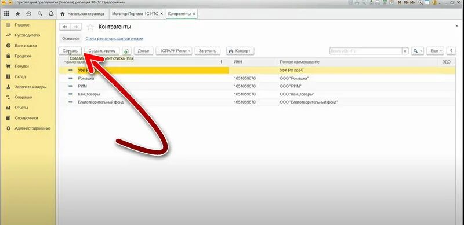Close the Контрагенты form with right-side x
The height and width of the screenshot is (225, 464).
point(456,26)
